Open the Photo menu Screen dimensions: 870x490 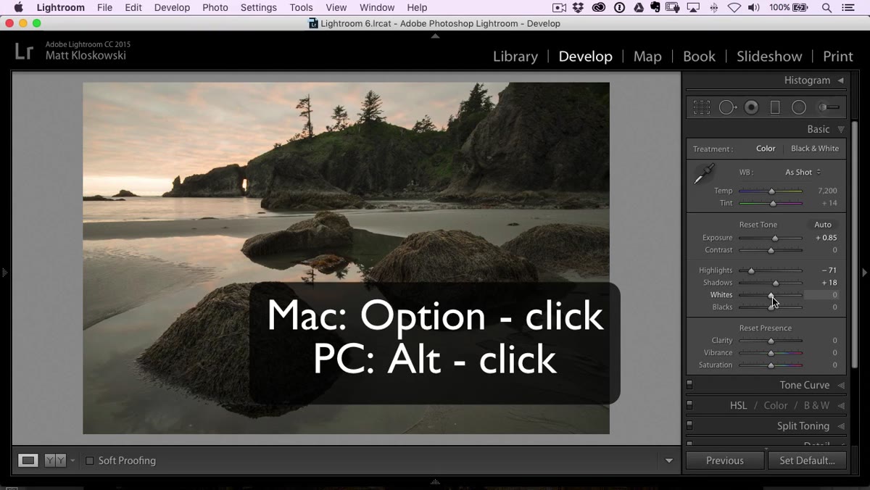pos(215,7)
